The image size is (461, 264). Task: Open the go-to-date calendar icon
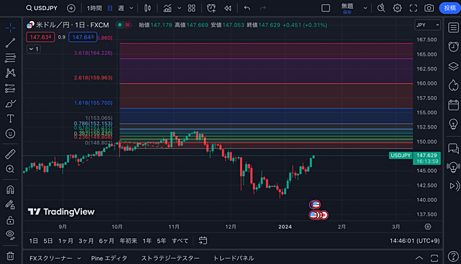click(x=203, y=240)
